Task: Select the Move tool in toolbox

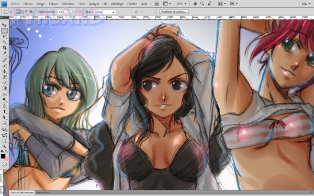Action: tap(4, 25)
